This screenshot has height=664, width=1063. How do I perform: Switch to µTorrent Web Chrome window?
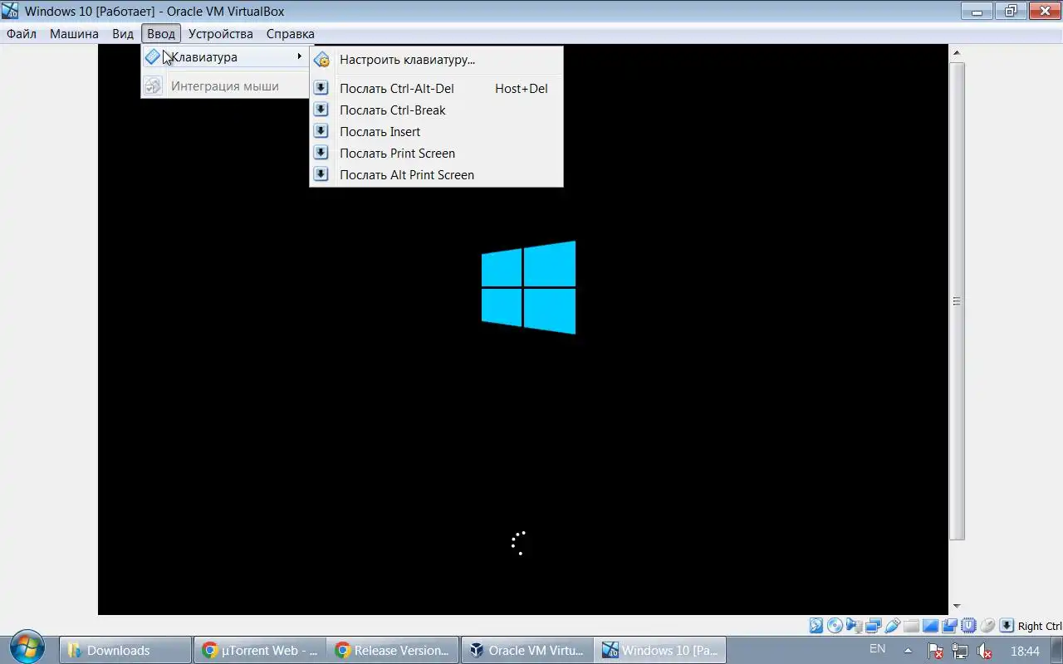click(260, 651)
